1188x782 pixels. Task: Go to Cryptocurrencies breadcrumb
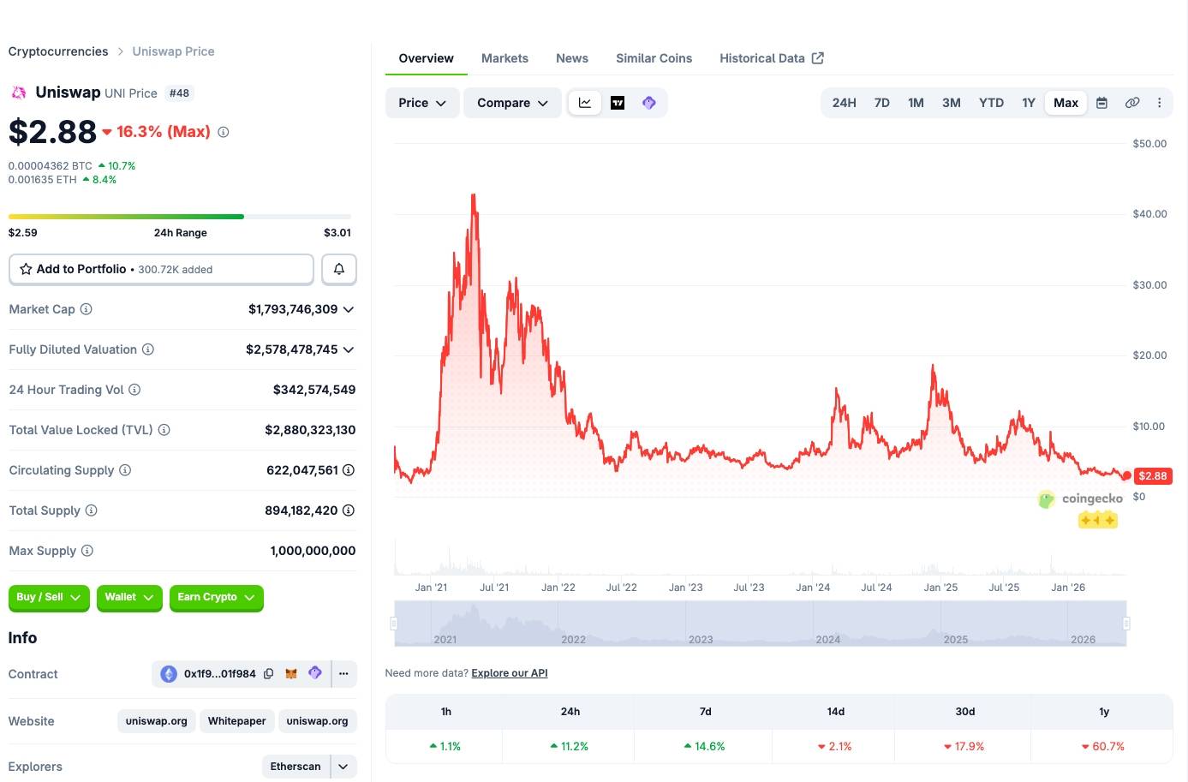point(58,51)
